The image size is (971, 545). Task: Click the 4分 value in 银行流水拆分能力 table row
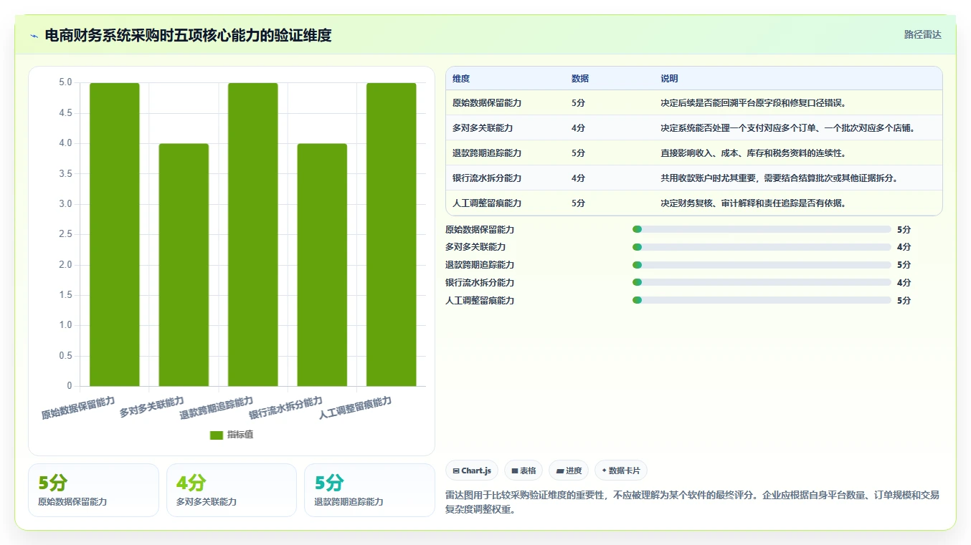coord(578,178)
